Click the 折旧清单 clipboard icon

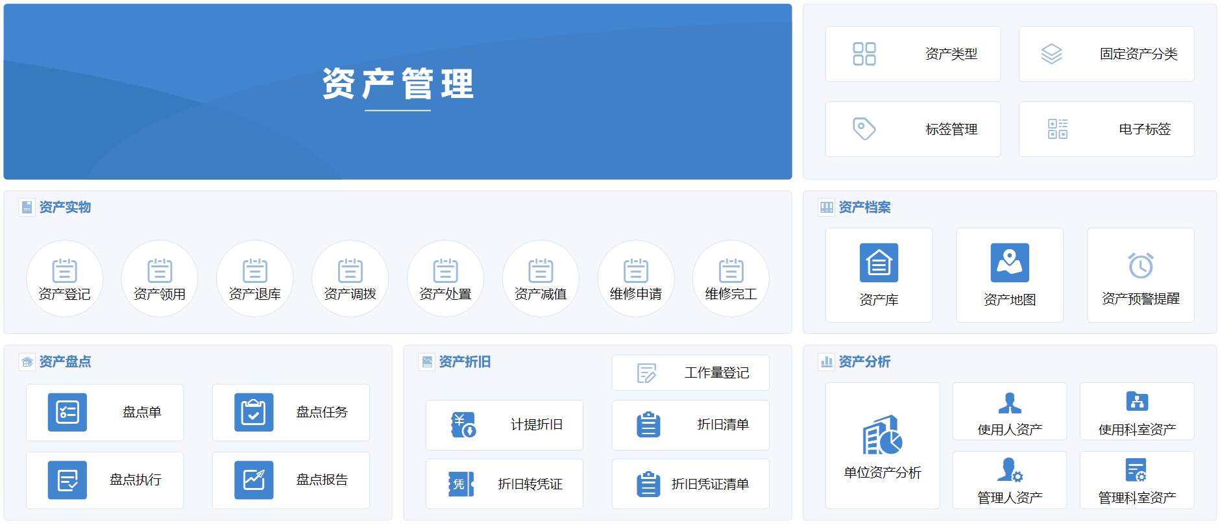[x=648, y=424]
